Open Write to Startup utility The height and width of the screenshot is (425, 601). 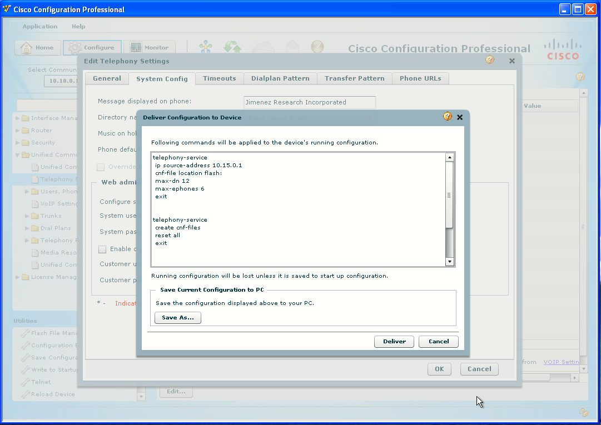click(50, 370)
